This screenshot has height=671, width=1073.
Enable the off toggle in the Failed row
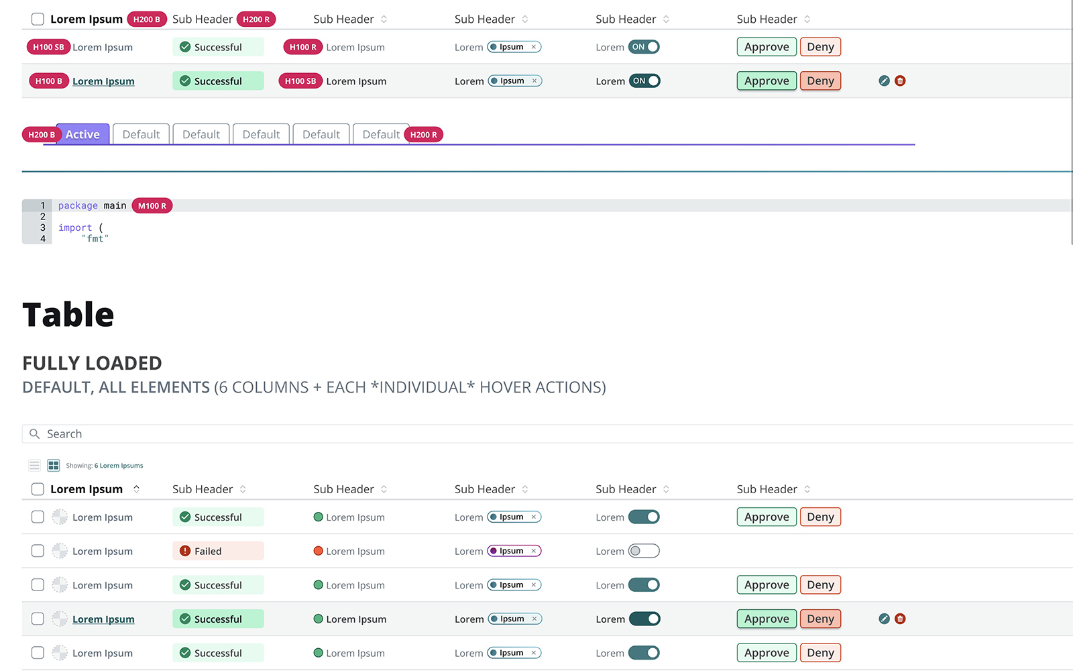pyautogui.click(x=644, y=551)
